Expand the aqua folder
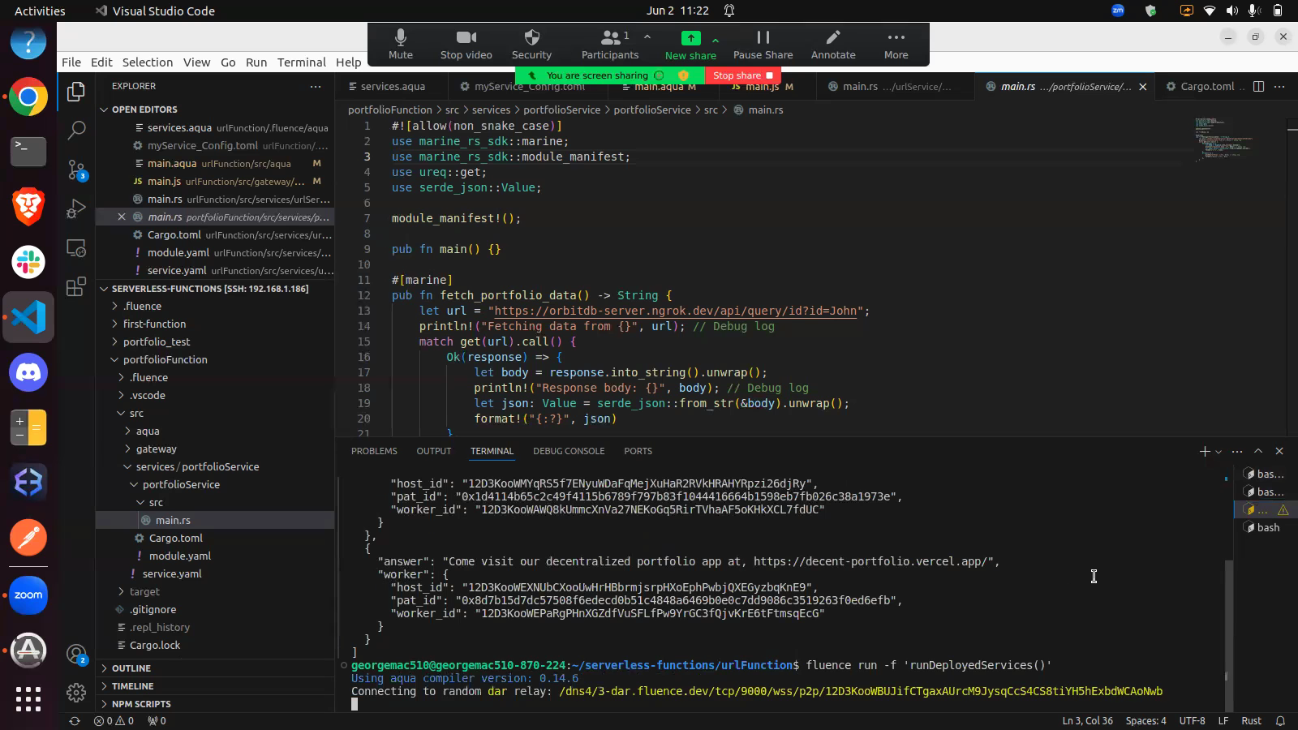The width and height of the screenshot is (1298, 730). point(148,431)
